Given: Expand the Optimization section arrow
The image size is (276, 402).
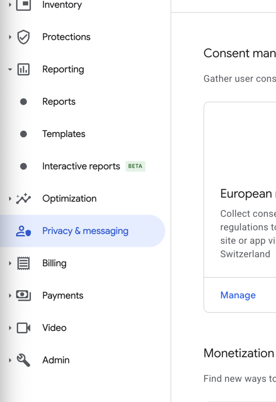Looking at the screenshot, I should point(10,198).
